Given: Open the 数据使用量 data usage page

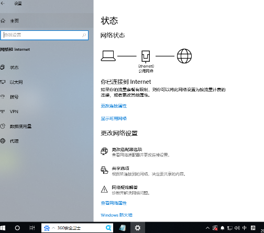Looking at the screenshot, I should pyautogui.click(x=20, y=126).
